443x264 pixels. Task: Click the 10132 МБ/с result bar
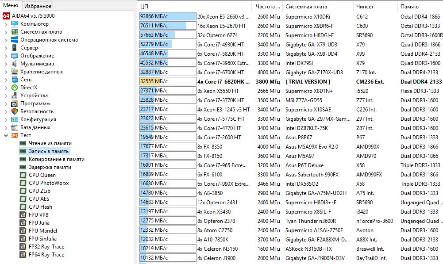tap(168, 258)
